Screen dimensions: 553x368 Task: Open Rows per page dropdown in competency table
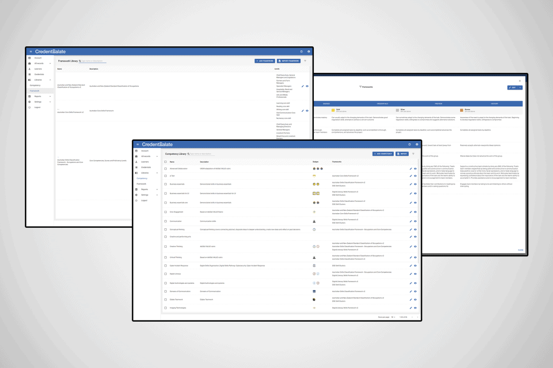coord(393,317)
